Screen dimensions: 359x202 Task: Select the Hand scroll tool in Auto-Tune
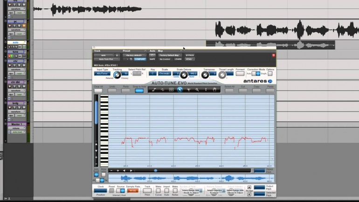coord(214,90)
